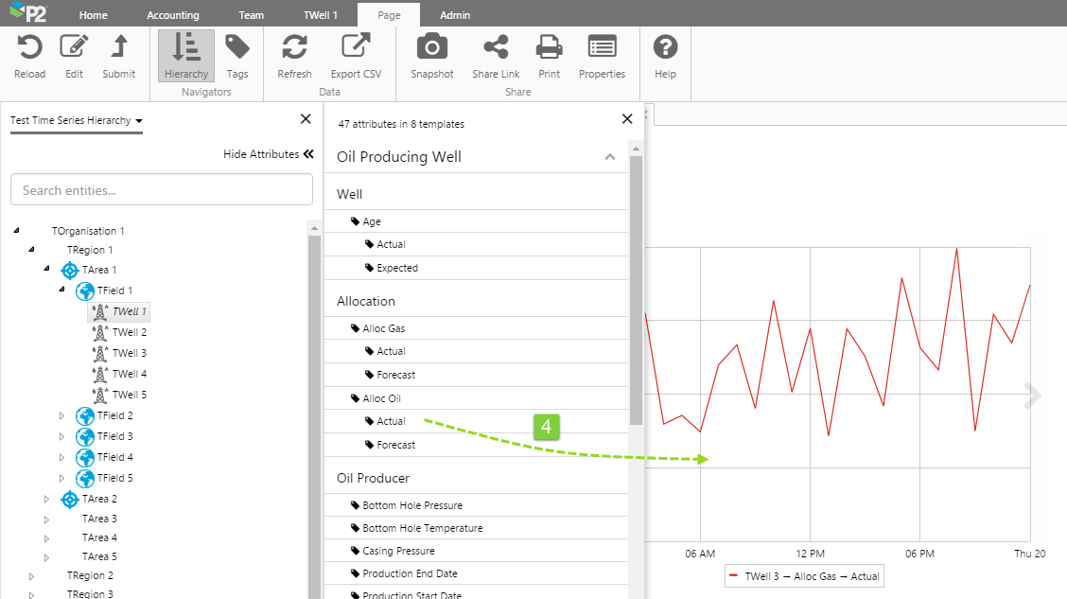Toggle the Hierarchy navigator button
Viewport: 1067px width, 599px height.
pos(185,56)
